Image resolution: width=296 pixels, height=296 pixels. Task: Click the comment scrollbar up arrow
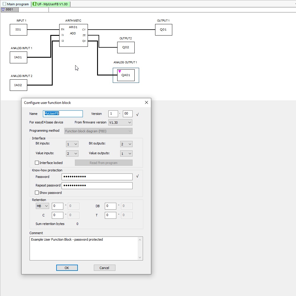point(140,240)
